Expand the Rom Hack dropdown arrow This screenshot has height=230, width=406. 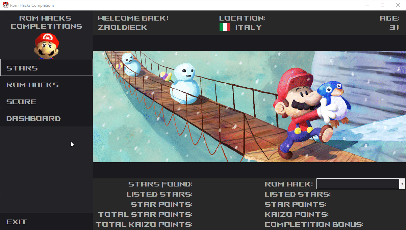point(402,184)
